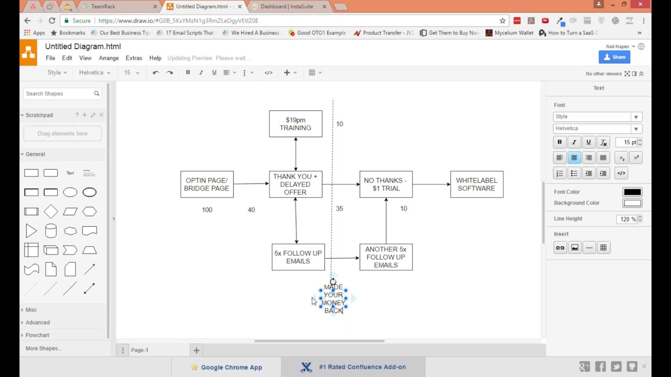
Task: Click the Background Color swatch
Action: click(x=632, y=203)
